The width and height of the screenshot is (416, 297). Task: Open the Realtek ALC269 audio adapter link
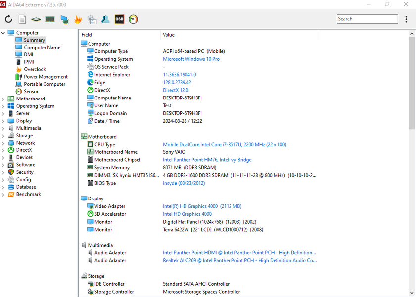click(x=239, y=260)
